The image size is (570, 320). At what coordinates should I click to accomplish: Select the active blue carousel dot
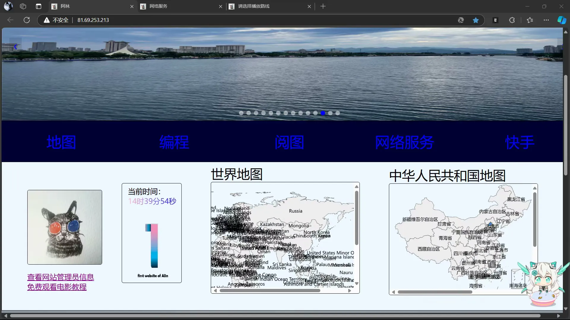click(323, 113)
